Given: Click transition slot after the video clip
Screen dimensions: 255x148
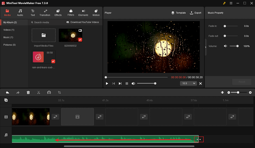Looking at the screenshot, I should click(x=55, y=117).
